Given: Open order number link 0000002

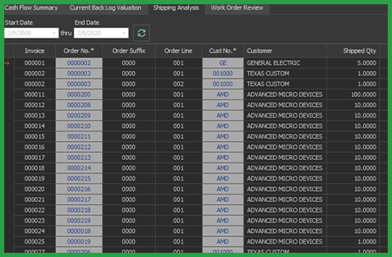Looking at the screenshot, I should (x=79, y=63).
